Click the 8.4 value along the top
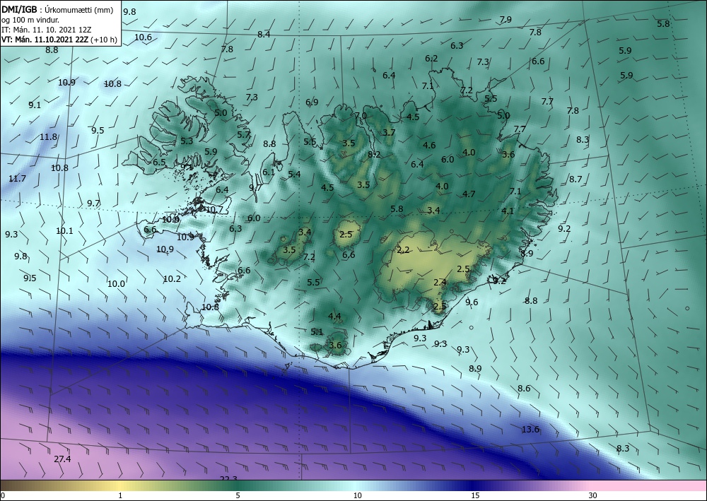This screenshot has width=707, height=501. pos(264,34)
